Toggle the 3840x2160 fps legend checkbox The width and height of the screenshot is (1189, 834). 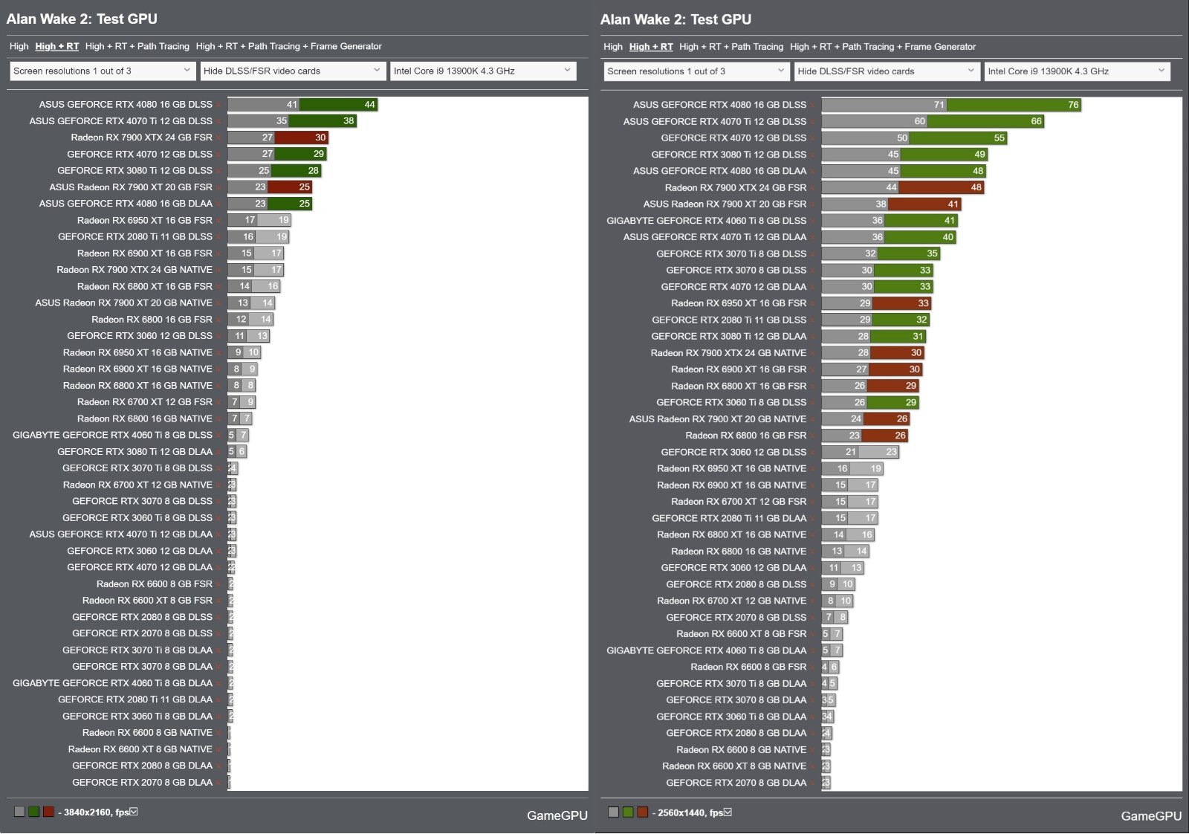(134, 812)
